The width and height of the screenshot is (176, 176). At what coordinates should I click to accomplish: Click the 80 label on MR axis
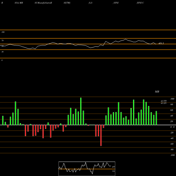coord(172,105)
